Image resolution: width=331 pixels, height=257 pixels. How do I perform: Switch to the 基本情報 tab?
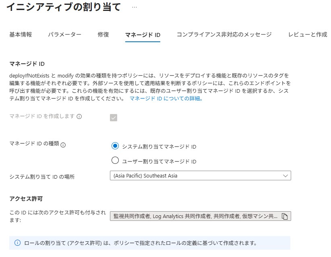tap(21, 35)
